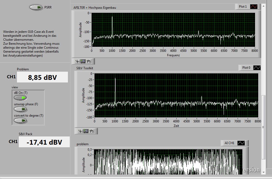Image resolution: width=272 pixels, height=179 pixels.
Task: Select crosshair cursor tool under AFILTER graph
Action: [x=77, y=61]
